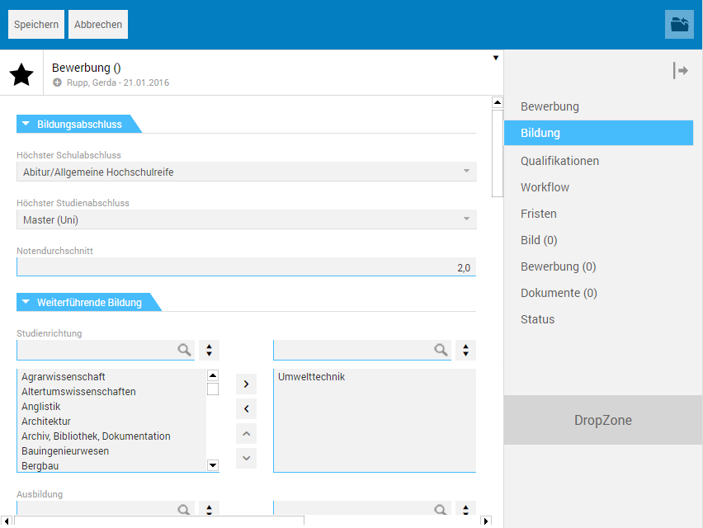This screenshot has height=528, width=703.
Task: Move the selected entry up with the chevron
Action: pos(246,433)
